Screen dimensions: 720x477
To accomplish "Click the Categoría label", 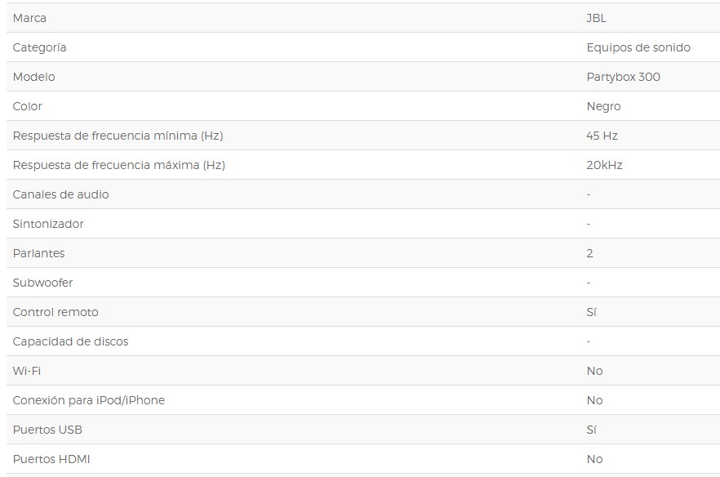I will tap(39, 47).
